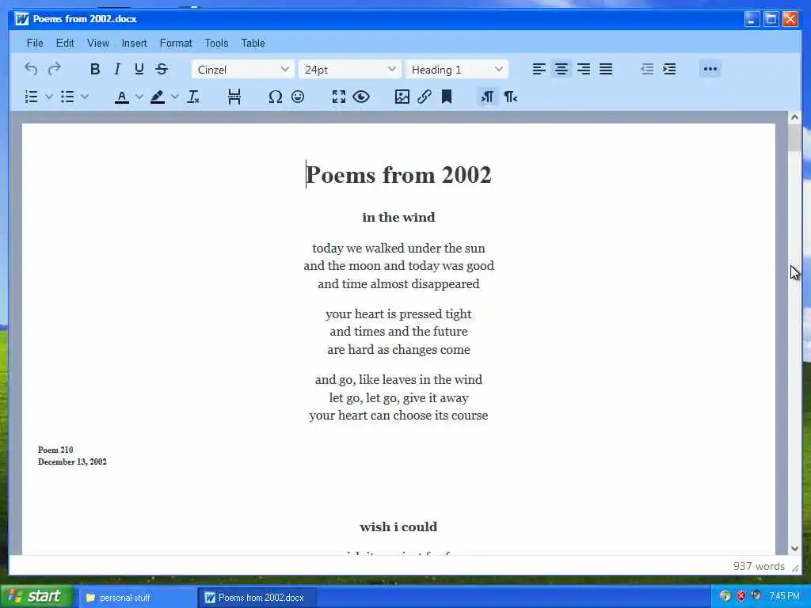Select the 'Poems from 2002.docx' taskbar button
Image resolution: width=811 pixels, height=608 pixels.
pos(257,598)
